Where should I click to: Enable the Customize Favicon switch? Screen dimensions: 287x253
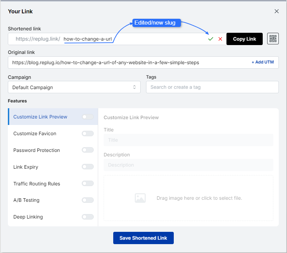coord(88,133)
